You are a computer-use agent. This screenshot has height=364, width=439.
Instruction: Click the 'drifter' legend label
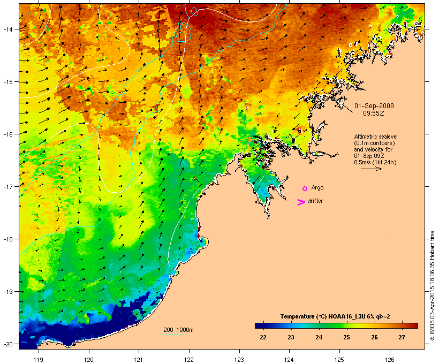[315, 201]
